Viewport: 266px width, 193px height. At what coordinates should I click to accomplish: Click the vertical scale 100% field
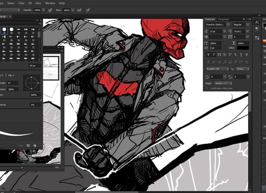pos(215,43)
